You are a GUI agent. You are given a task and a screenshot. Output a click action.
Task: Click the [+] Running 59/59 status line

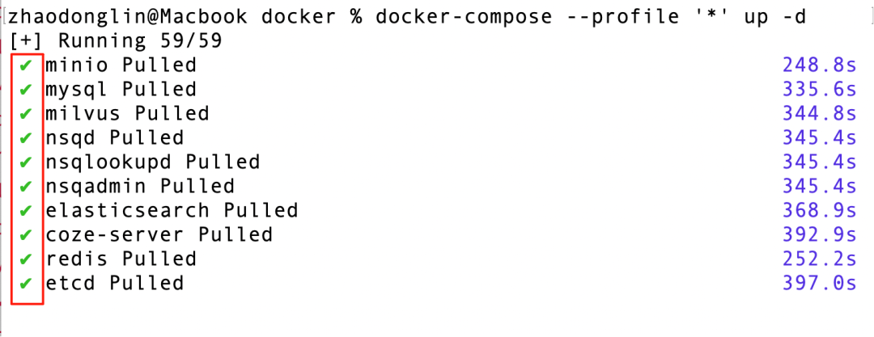pos(116,41)
